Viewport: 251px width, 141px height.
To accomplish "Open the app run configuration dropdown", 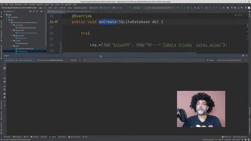I will (138, 8).
